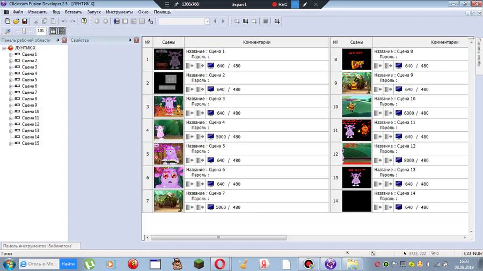
Task: Open the Вид menu
Action: [56, 12]
